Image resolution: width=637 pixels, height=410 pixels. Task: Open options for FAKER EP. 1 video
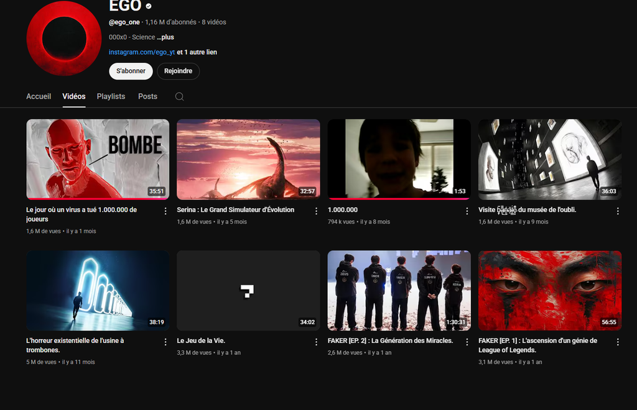pyautogui.click(x=618, y=342)
